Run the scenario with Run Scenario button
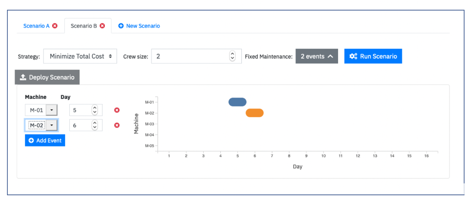This screenshot has width=471, height=204. (373, 56)
